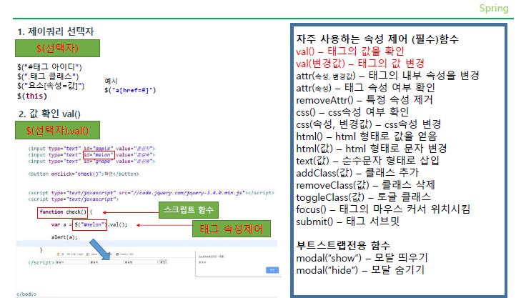Click the green '스크립트 함수' label
This screenshot has height=298, width=521.
(189, 210)
